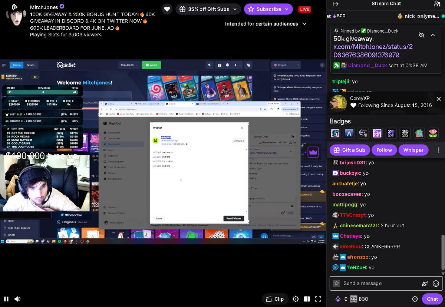
Task: Click the pink 2023 badge
Action: [377, 133]
